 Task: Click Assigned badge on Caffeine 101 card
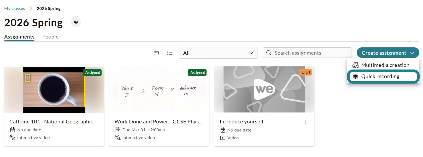pyautogui.click(x=93, y=73)
